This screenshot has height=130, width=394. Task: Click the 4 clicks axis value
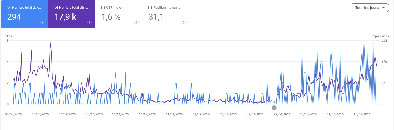pos(8,62)
